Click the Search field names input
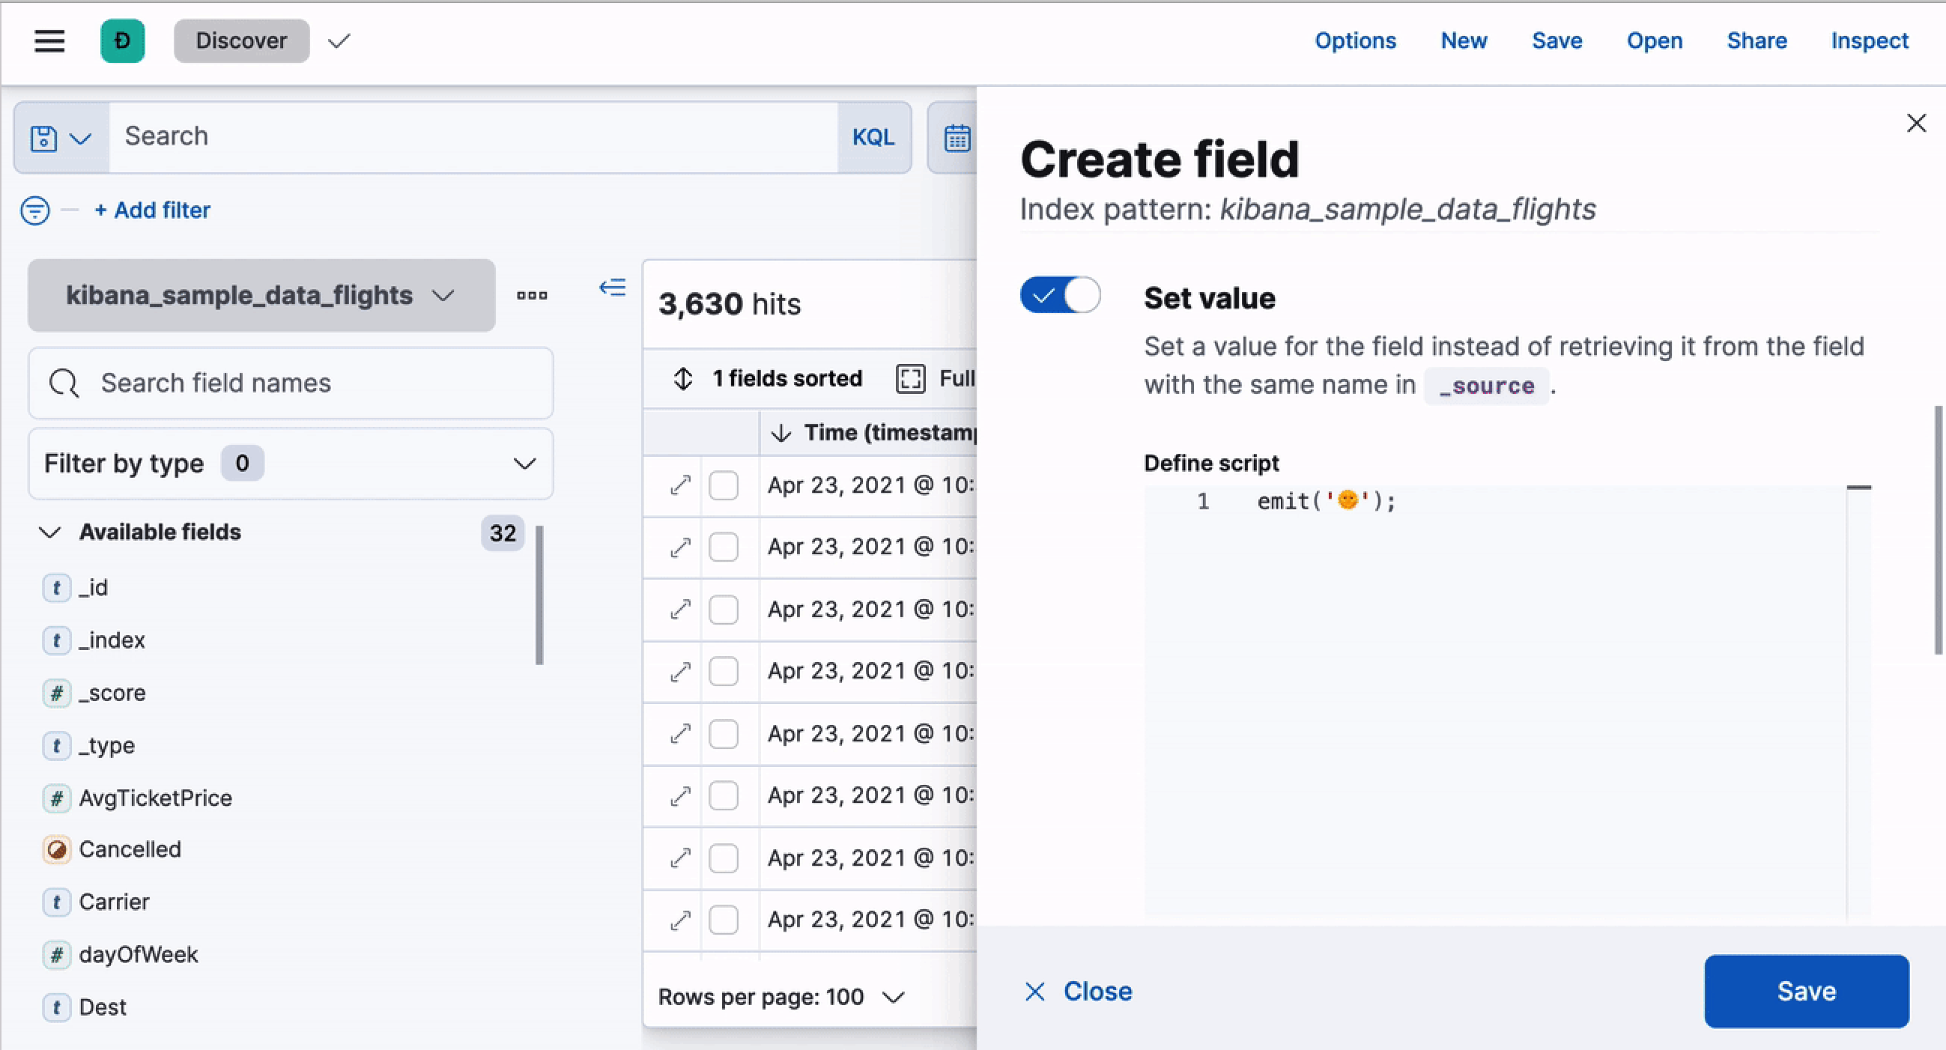 (291, 383)
